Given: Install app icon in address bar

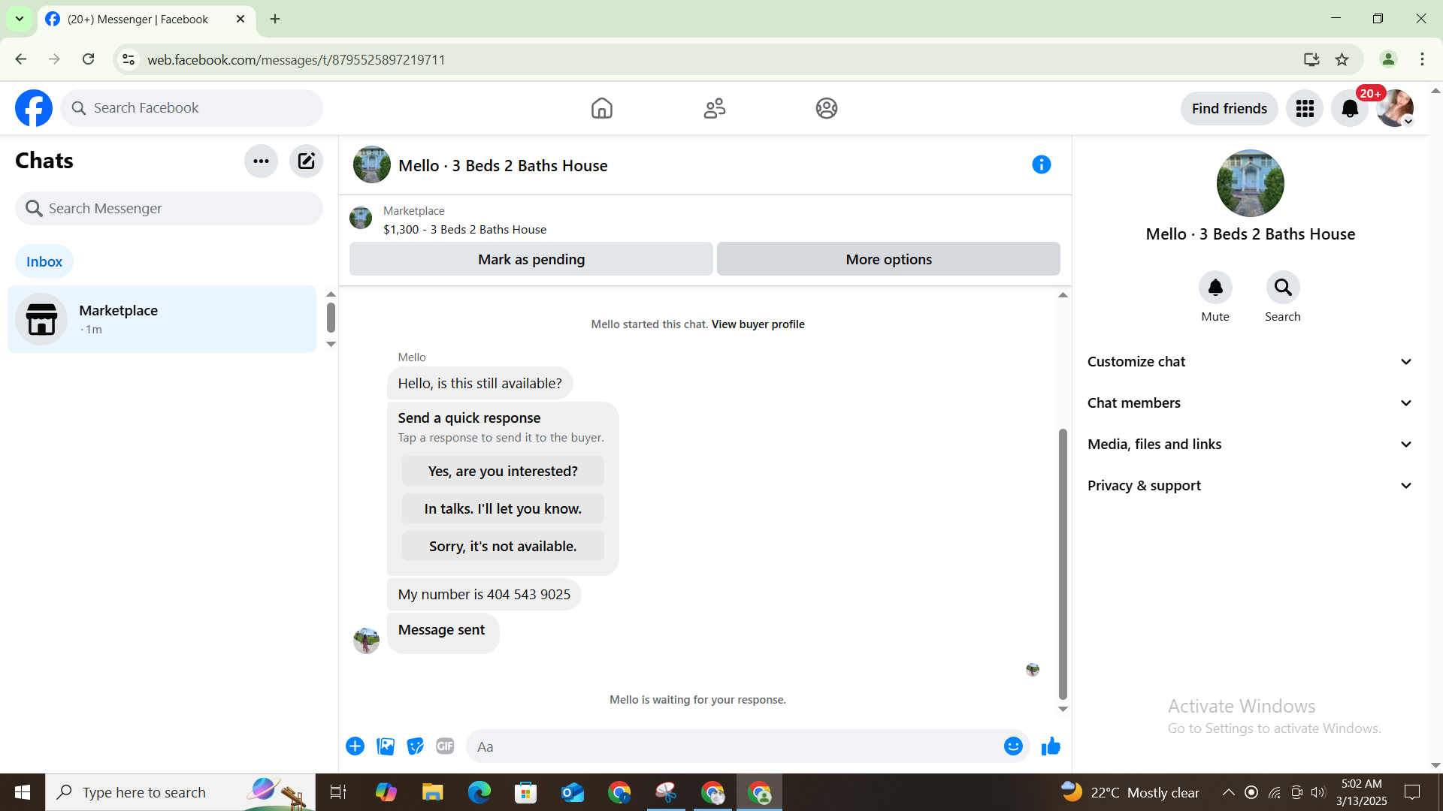Looking at the screenshot, I should pos(1311,59).
